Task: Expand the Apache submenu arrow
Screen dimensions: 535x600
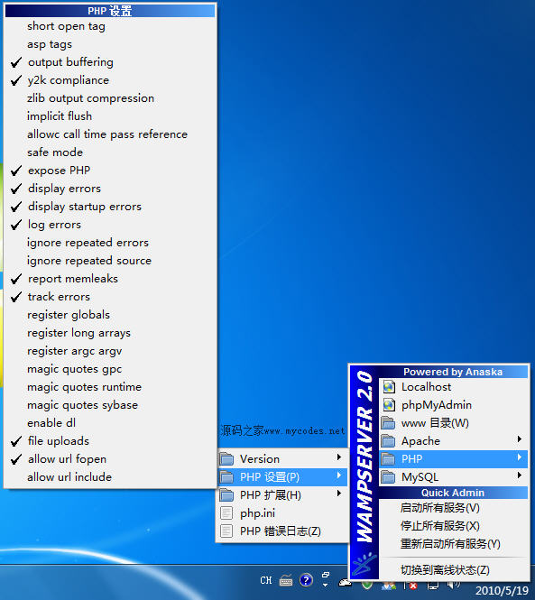Action: tap(520, 438)
